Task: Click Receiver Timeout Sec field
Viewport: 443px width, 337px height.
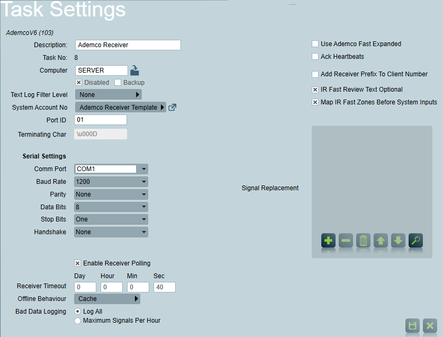Action: pos(165,287)
